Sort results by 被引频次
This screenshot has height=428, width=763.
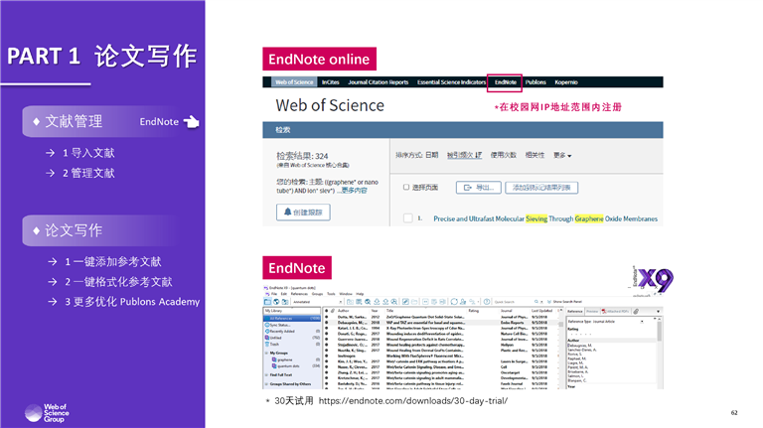[x=464, y=155]
